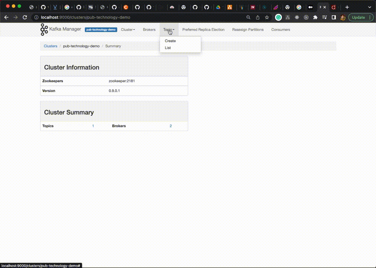Click the pub-technology-demo cluster badge
Viewport: 376px width, 268px height.
[101, 30]
